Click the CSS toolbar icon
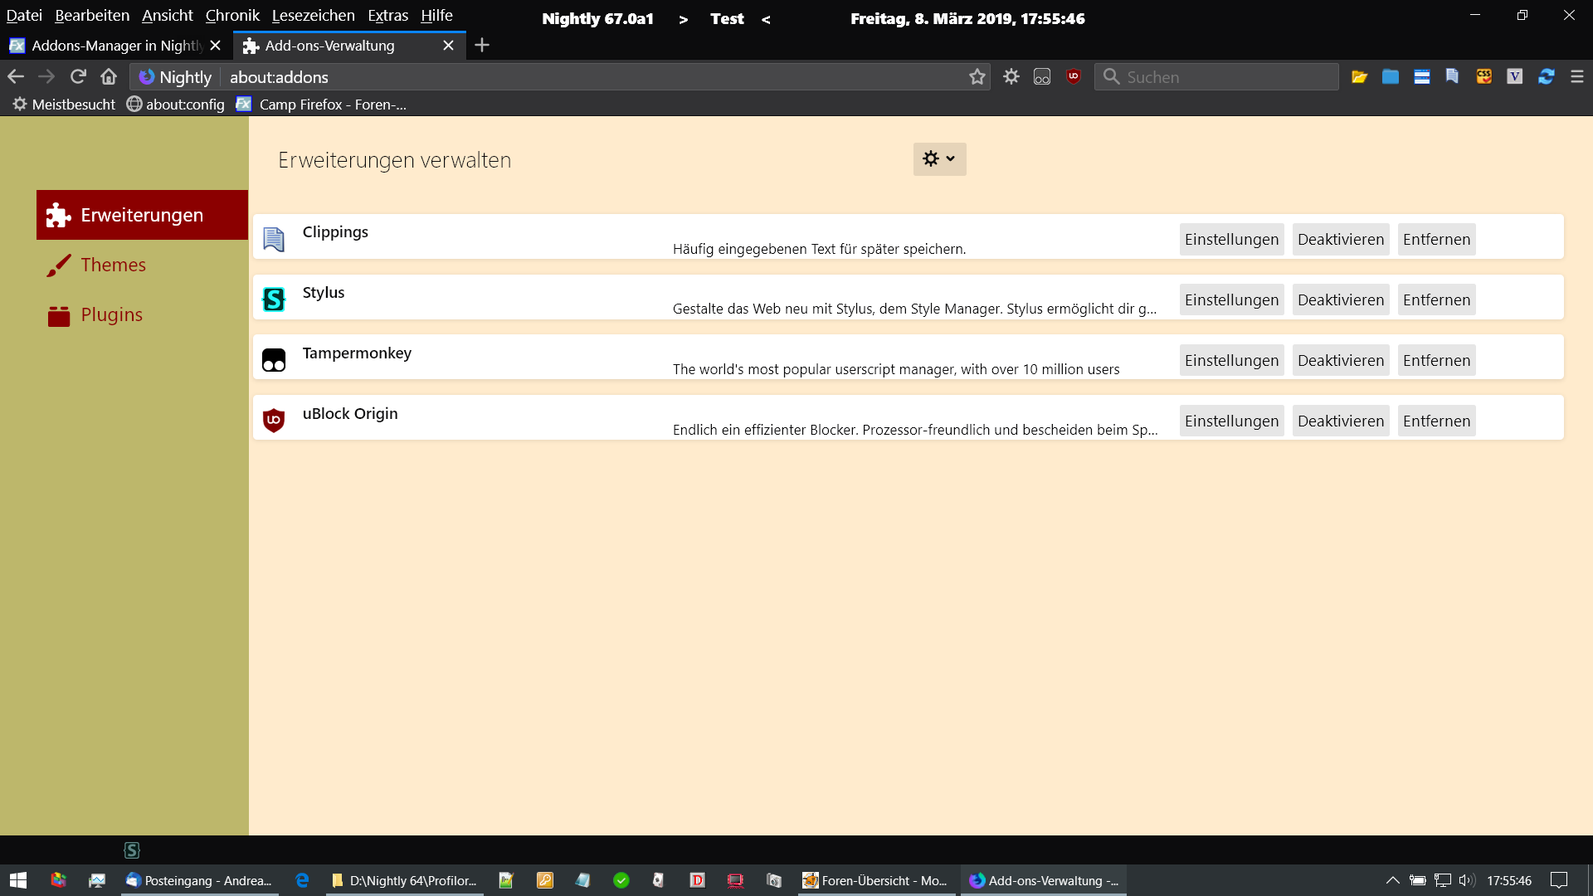This screenshot has width=1593, height=896. tap(1483, 76)
